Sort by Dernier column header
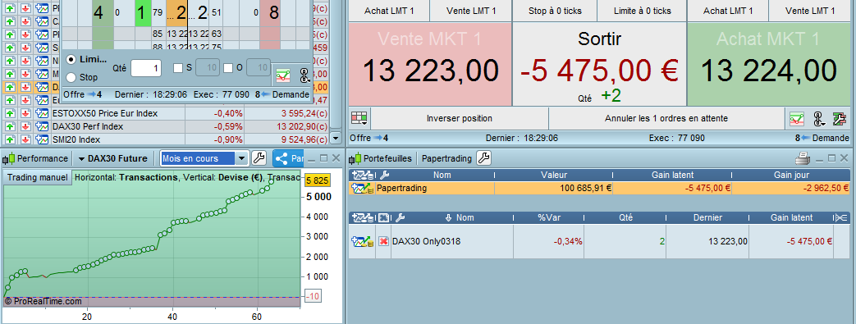 [708, 217]
